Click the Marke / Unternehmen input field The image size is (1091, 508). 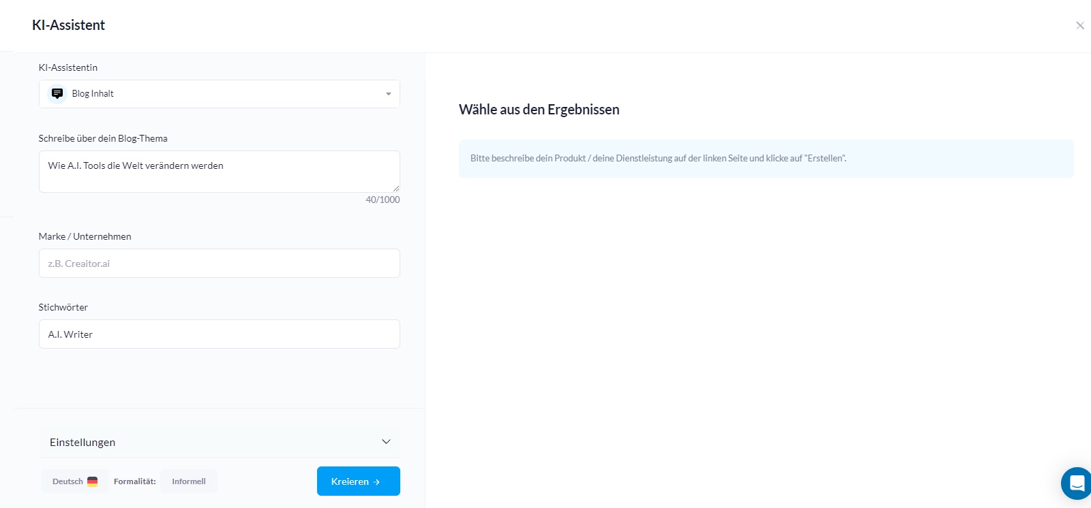219,263
